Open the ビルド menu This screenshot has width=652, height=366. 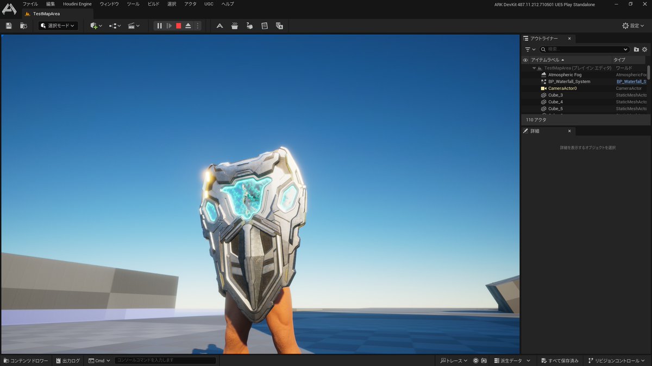(x=154, y=4)
